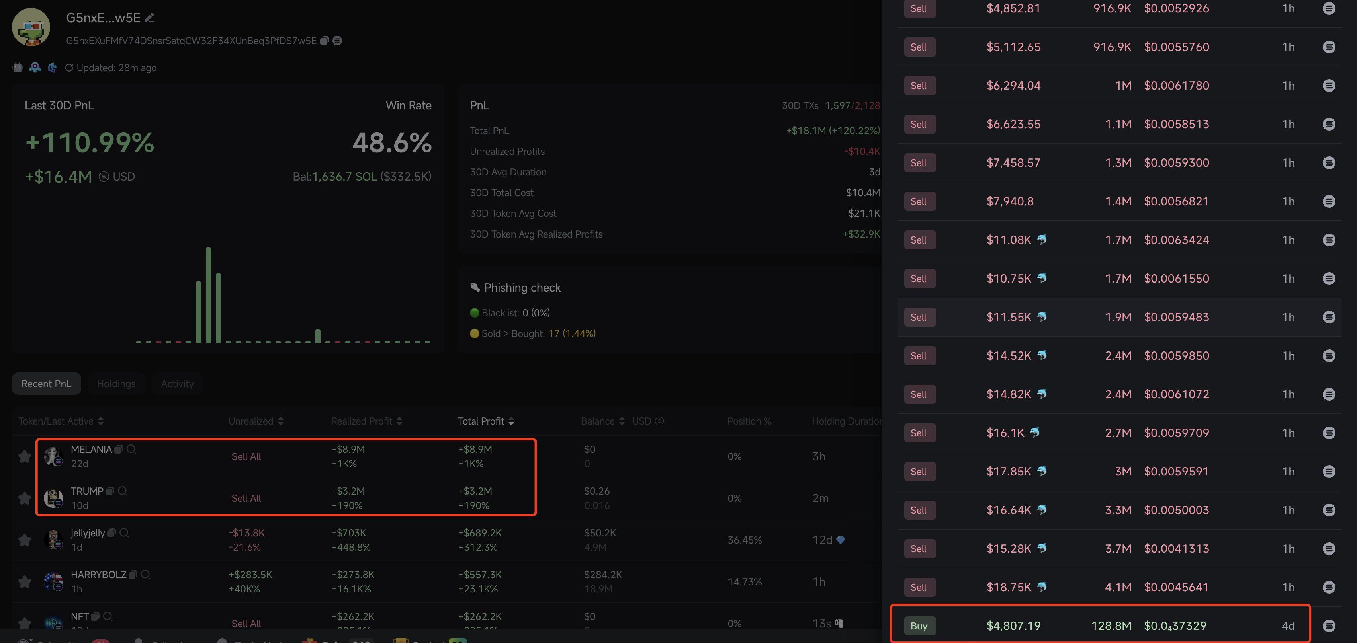Toggle favorite star for MELANIA

[24, 456]
